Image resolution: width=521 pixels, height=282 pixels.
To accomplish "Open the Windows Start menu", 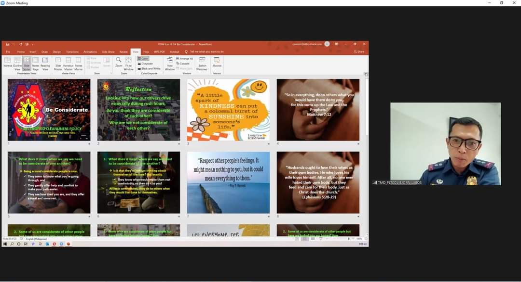I will (5, 244).
